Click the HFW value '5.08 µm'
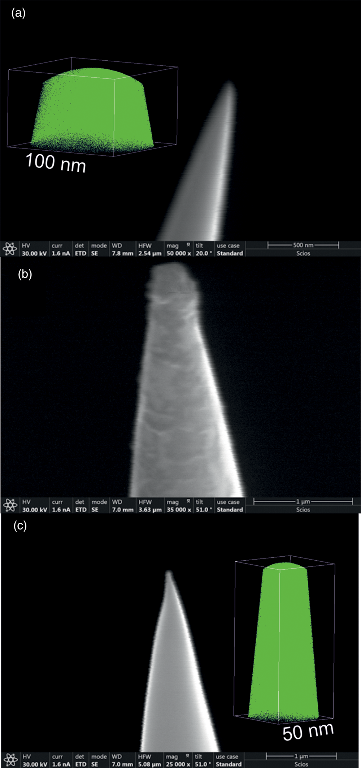 [x=149, y=764]
